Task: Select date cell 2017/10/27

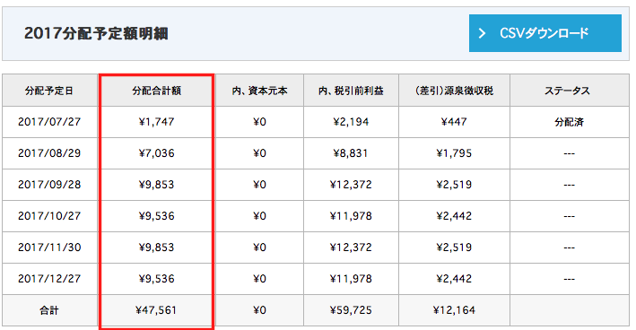Action: coord(49,216)
